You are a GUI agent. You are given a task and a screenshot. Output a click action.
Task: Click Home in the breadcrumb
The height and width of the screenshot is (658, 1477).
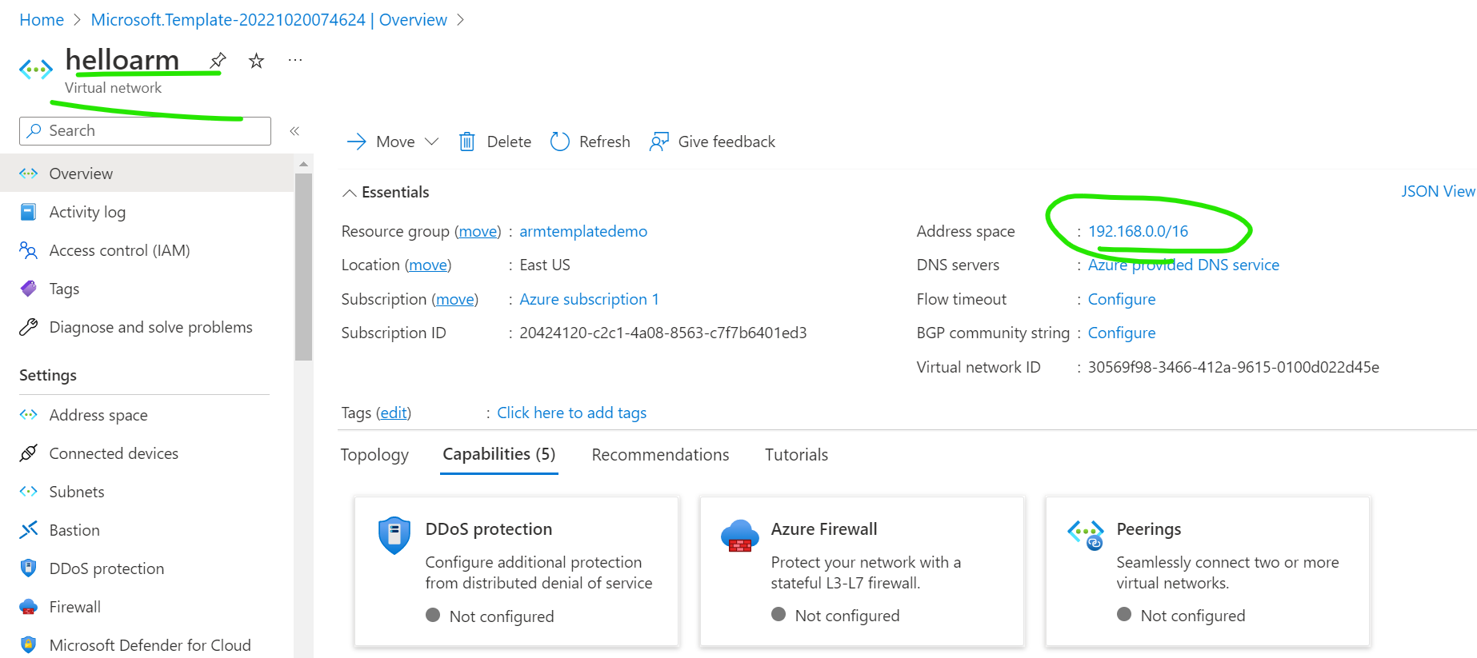click(42, 20)
